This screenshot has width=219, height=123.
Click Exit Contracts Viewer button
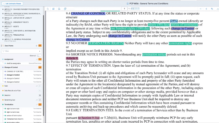13,3
